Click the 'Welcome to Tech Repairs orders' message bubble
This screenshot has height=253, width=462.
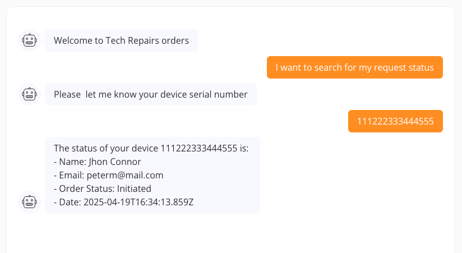click(x=121, y=40)
